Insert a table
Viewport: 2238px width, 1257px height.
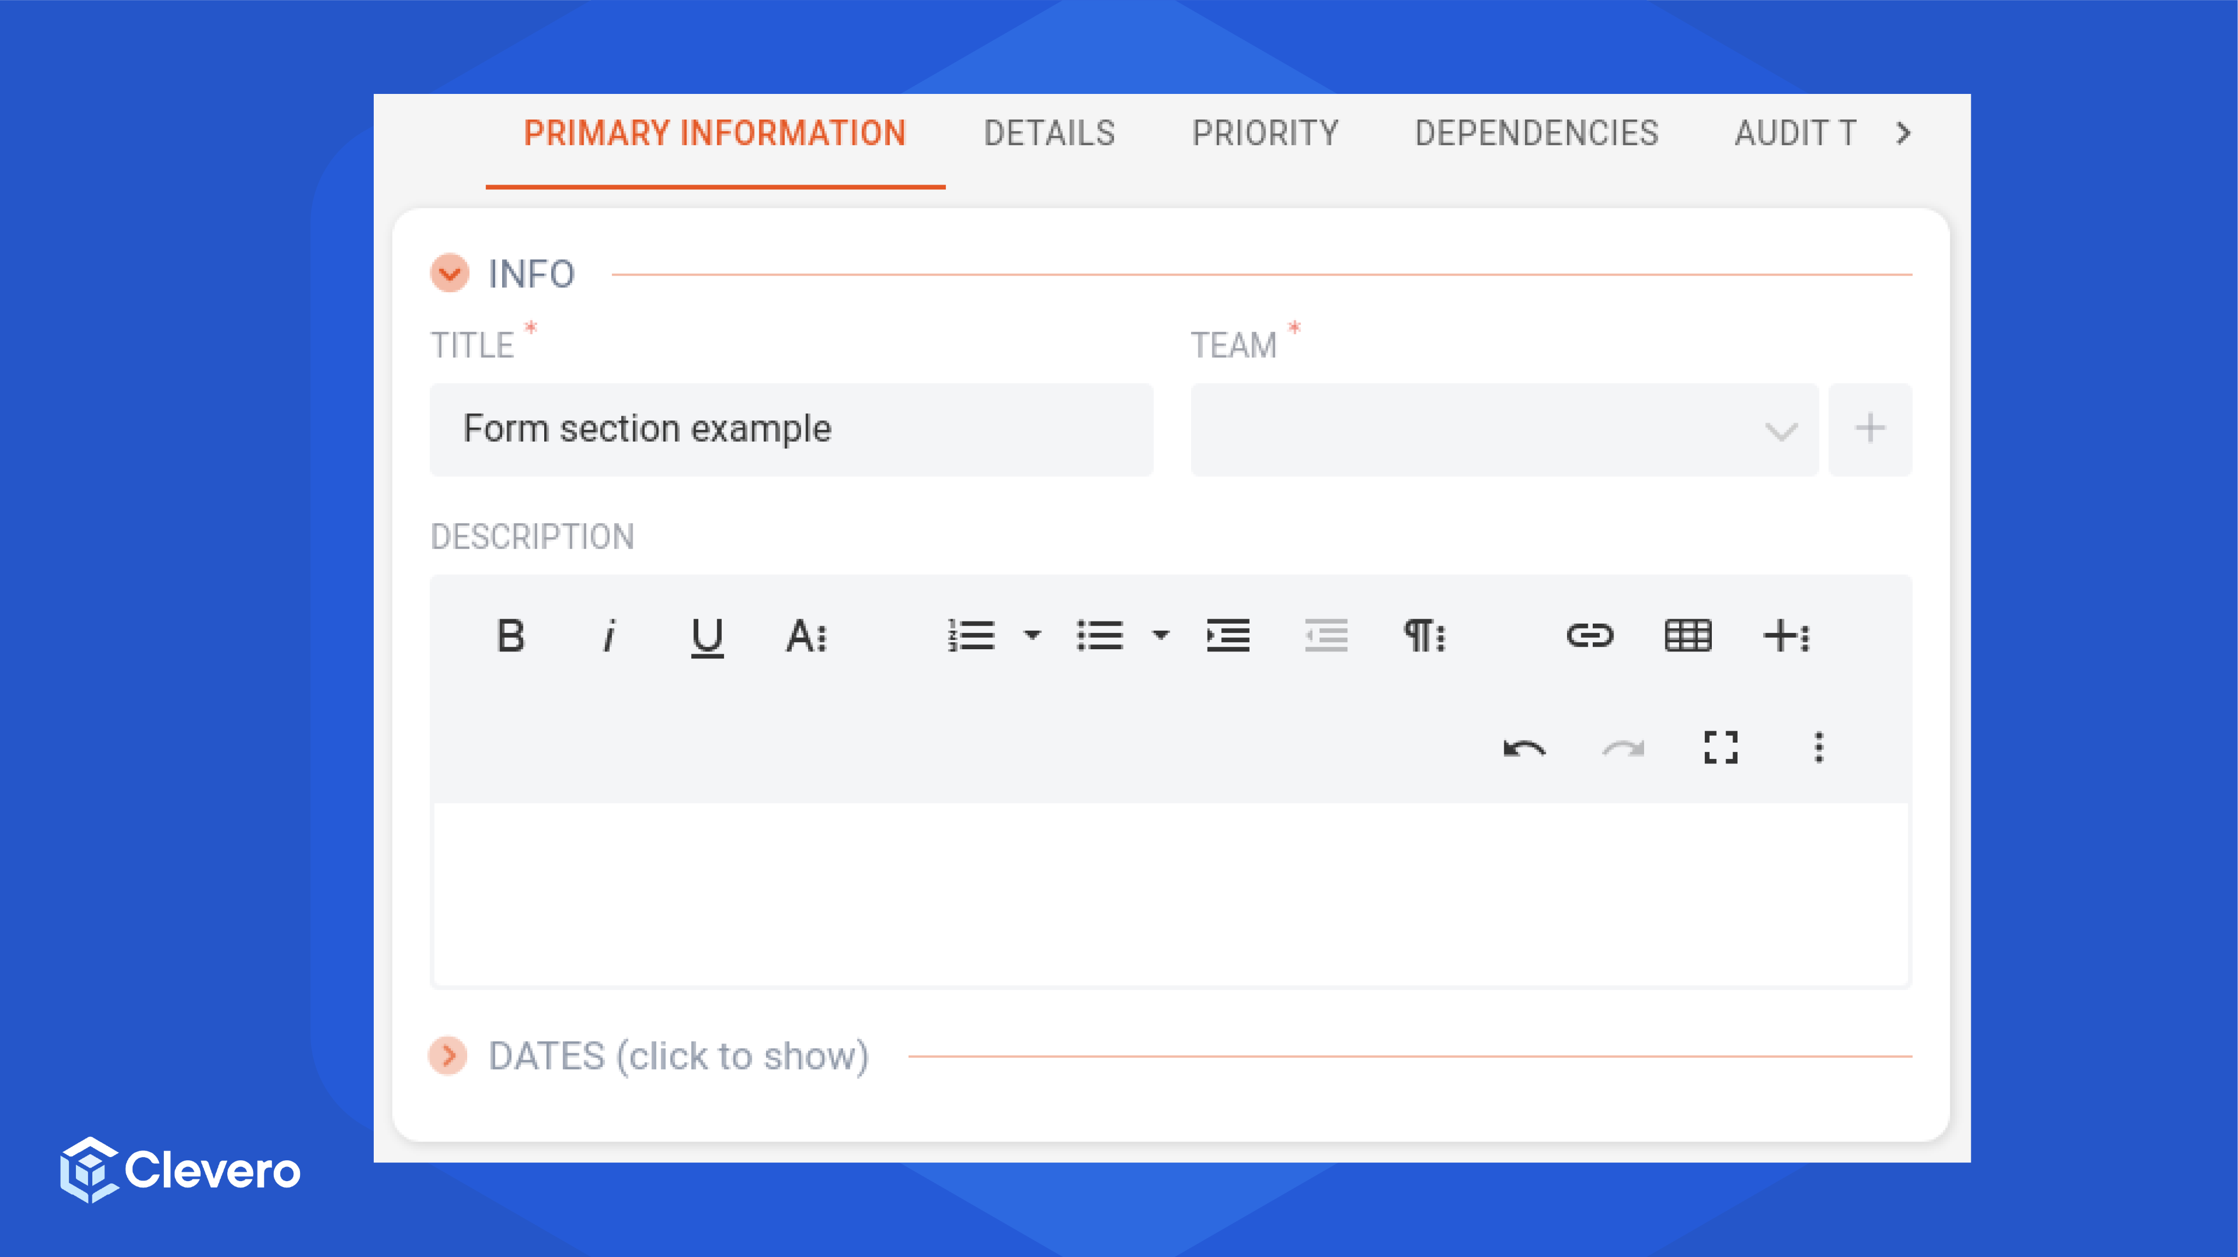pyautogui.click(x=1688, y=636)
